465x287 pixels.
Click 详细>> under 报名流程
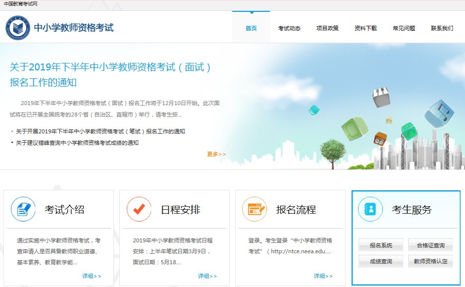[x=323, y=276]
